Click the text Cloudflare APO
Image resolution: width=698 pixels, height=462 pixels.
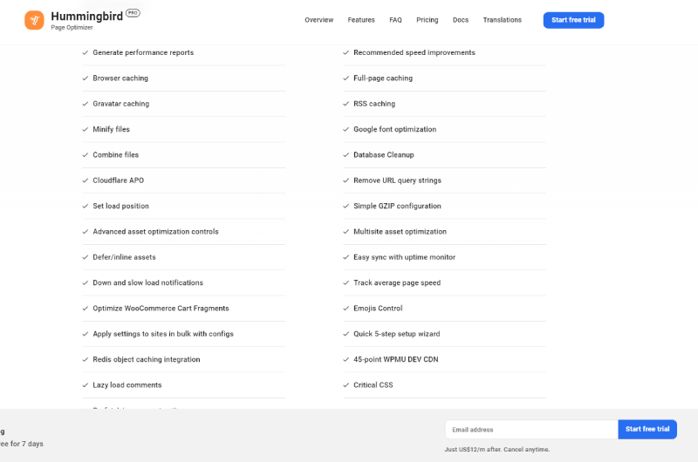click(x=119, y=180)
